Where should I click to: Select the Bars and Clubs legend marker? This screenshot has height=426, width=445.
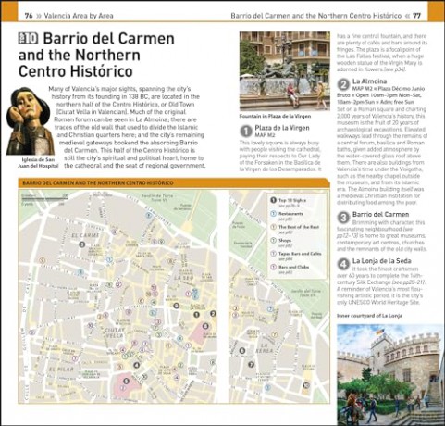click(x=273, y=267)
